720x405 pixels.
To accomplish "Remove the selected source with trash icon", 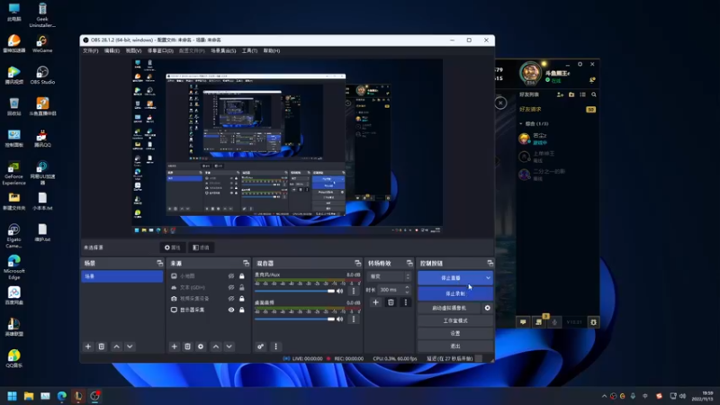I will click(x=187, y=346).
